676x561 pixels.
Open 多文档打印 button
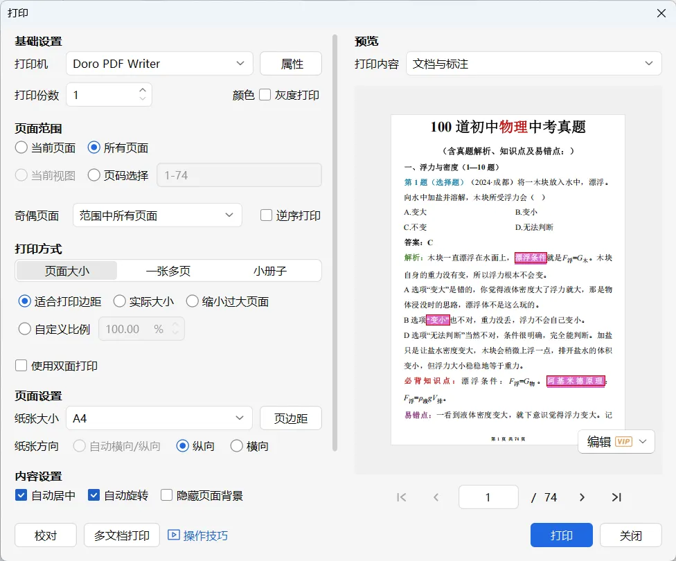(122, 535)
